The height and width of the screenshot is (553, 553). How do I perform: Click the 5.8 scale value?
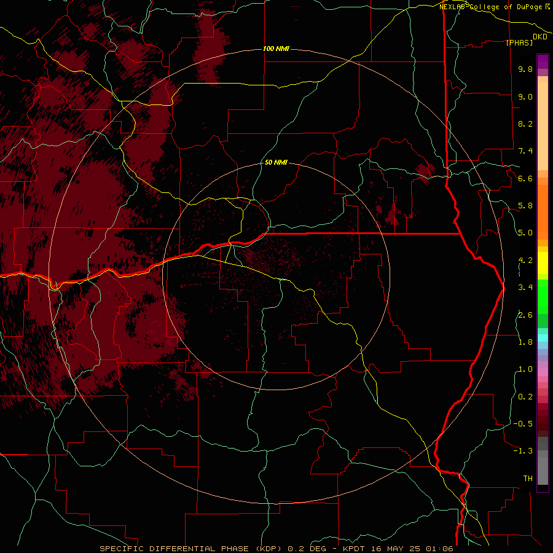[525, 206]
